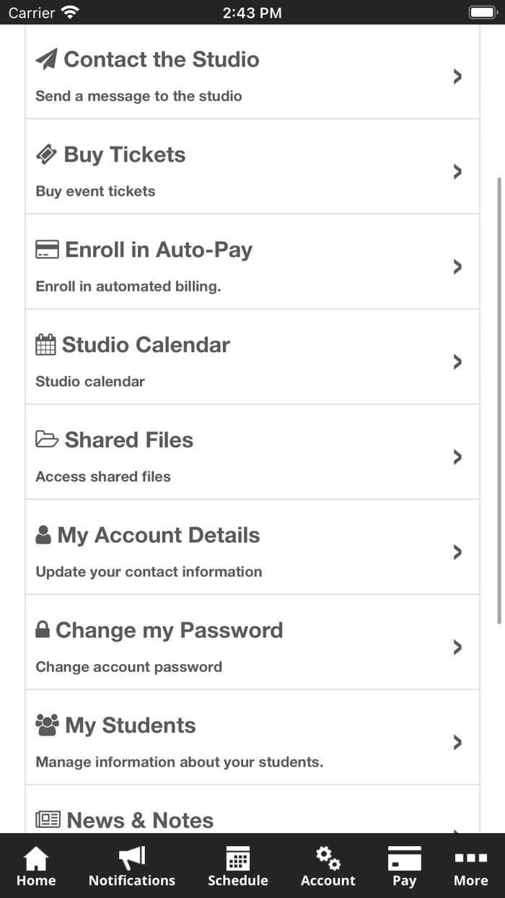The width and height of the screenshot is (505, 898).
Task: Switch to the Notifications tab
Action: pyautogui.click(x=132, y=866)
